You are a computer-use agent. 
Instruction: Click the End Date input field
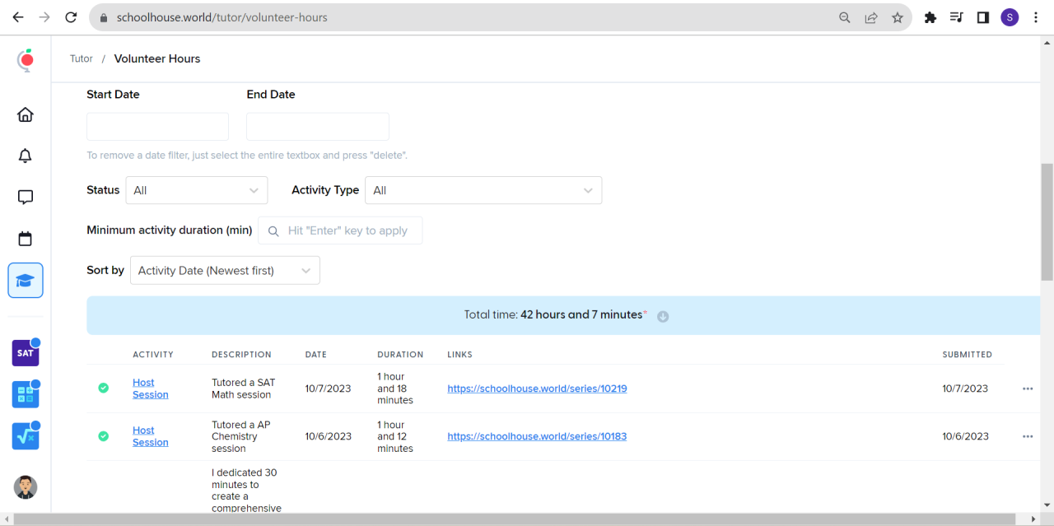point(318,127)
